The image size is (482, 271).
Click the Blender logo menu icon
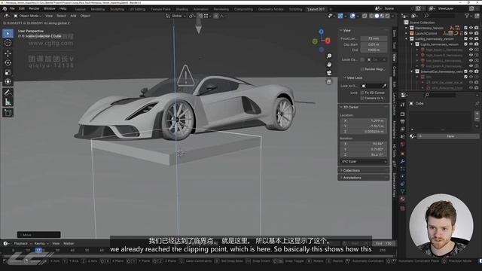pyautogui.click(x=5, y=8)
